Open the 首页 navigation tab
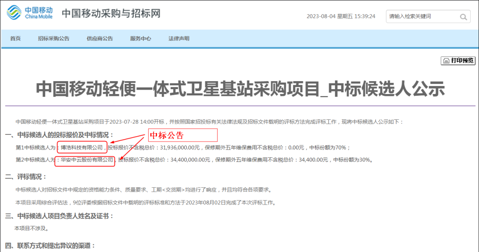The image size is (479, 252). (15, 39)
